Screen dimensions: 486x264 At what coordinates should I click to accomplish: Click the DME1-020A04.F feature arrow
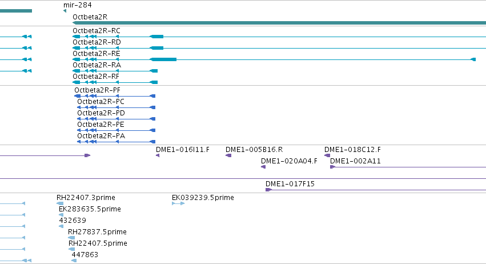click(263, 167)
